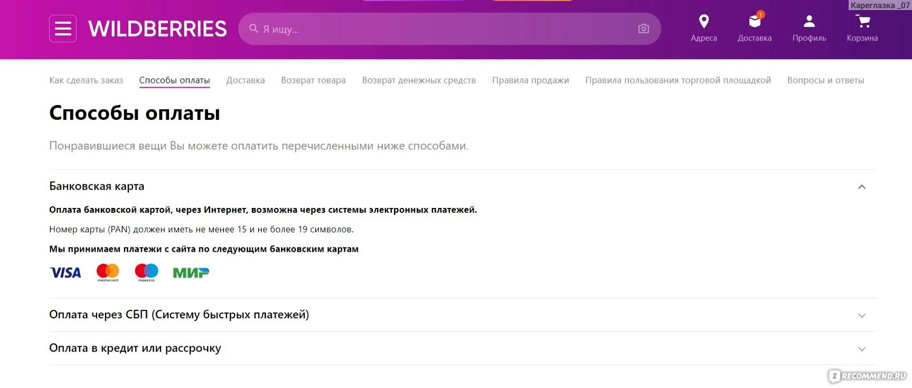Expand 'Оплата через СБП' chevron
Viewport: 912px width, 388px height.
(x=862, y=316)
